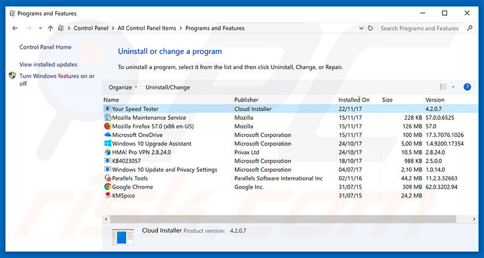Open the View installed updates link
Viewport: 484px width, 258px height.
[48, 65]
